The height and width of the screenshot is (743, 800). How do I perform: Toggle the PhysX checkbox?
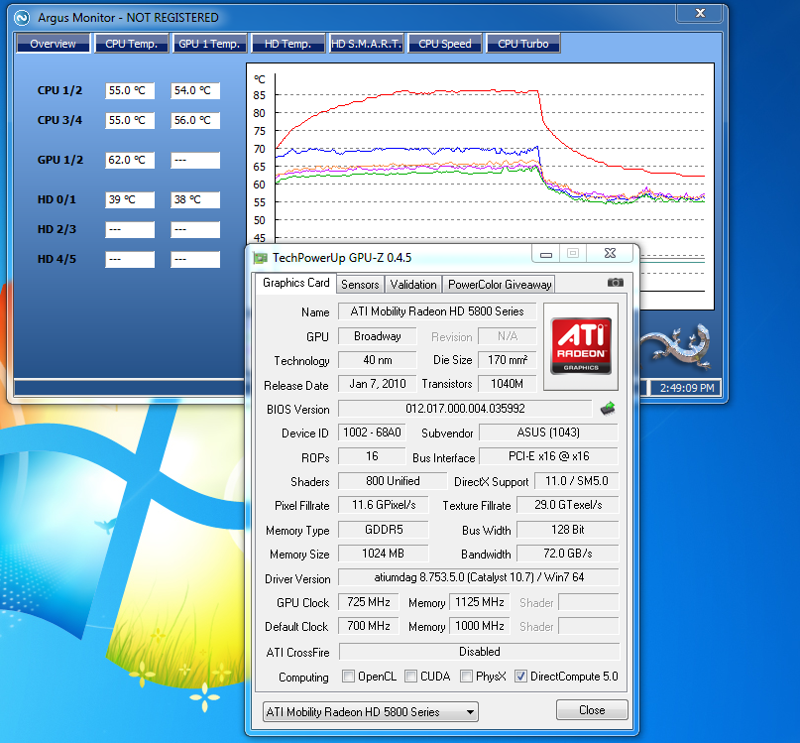point(466,677)
